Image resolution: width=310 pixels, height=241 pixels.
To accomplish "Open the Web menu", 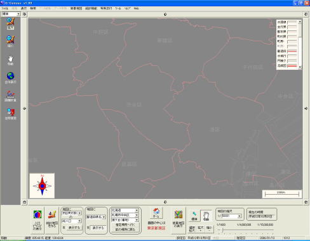I will click(137, 8).
